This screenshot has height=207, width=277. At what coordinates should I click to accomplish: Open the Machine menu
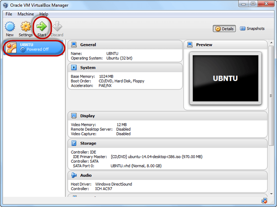pos(25,14)
